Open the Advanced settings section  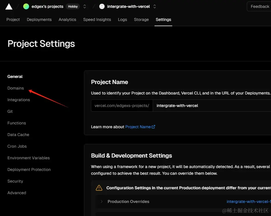tap(17, 193)
